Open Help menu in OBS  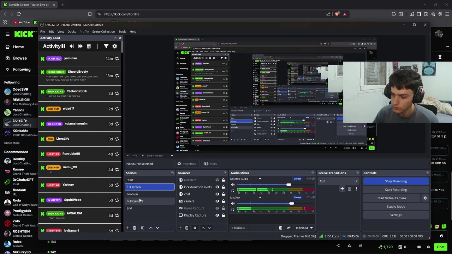click(133, 31)
